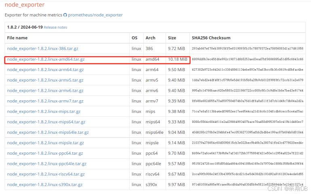The width and height of the screenshot is (311, 194).
Task: Click the Exporter for machine metrics description
Action: [x=33, y=15]
